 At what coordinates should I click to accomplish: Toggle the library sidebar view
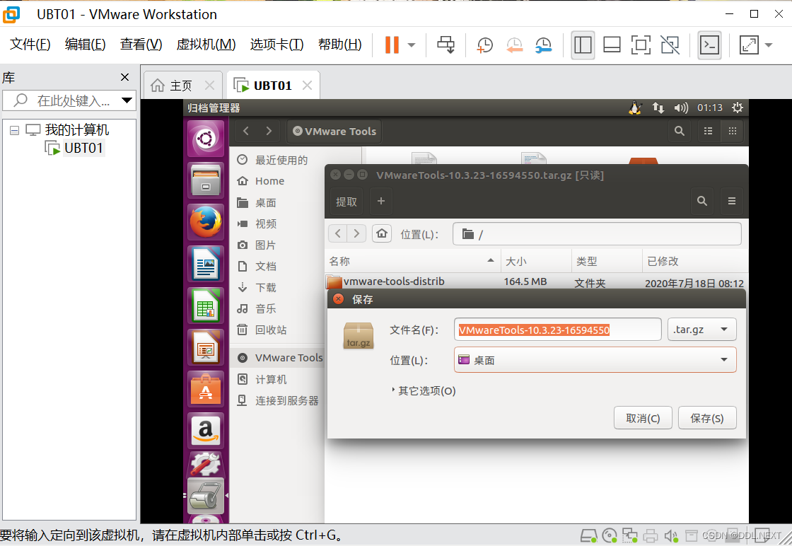tap(583, 45)
